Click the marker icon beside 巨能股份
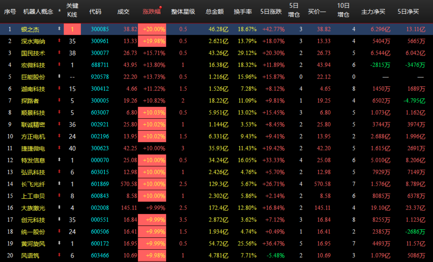 point(59,77)
